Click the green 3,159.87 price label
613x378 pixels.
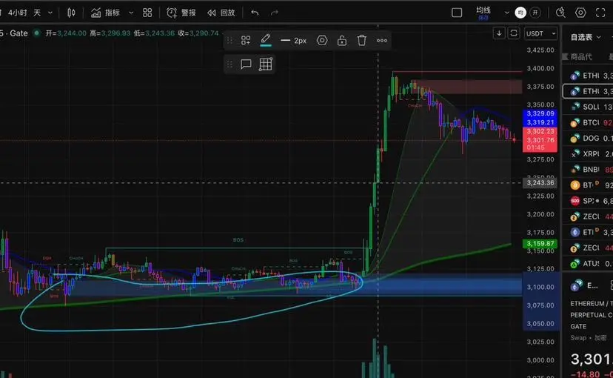click(x=540, y=243)
